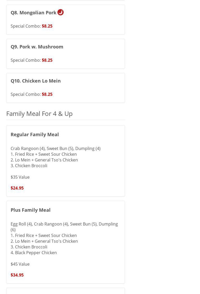This screenshot has width=200, height=294.
Task: Open the Regular Family Meal item
Action: point(35,134)
